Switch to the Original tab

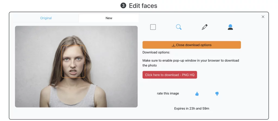click(46, 18)
